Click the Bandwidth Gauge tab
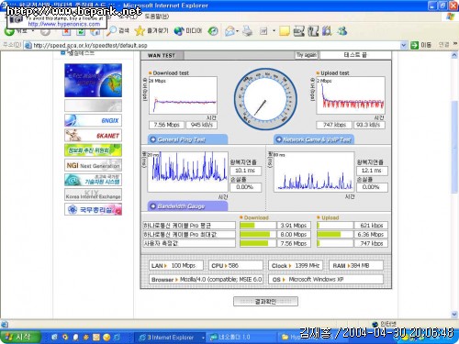 pyautogui.click(x=187, y=206)
